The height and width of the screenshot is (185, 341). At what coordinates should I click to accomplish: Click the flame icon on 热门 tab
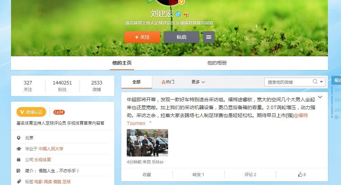(164, 82)
